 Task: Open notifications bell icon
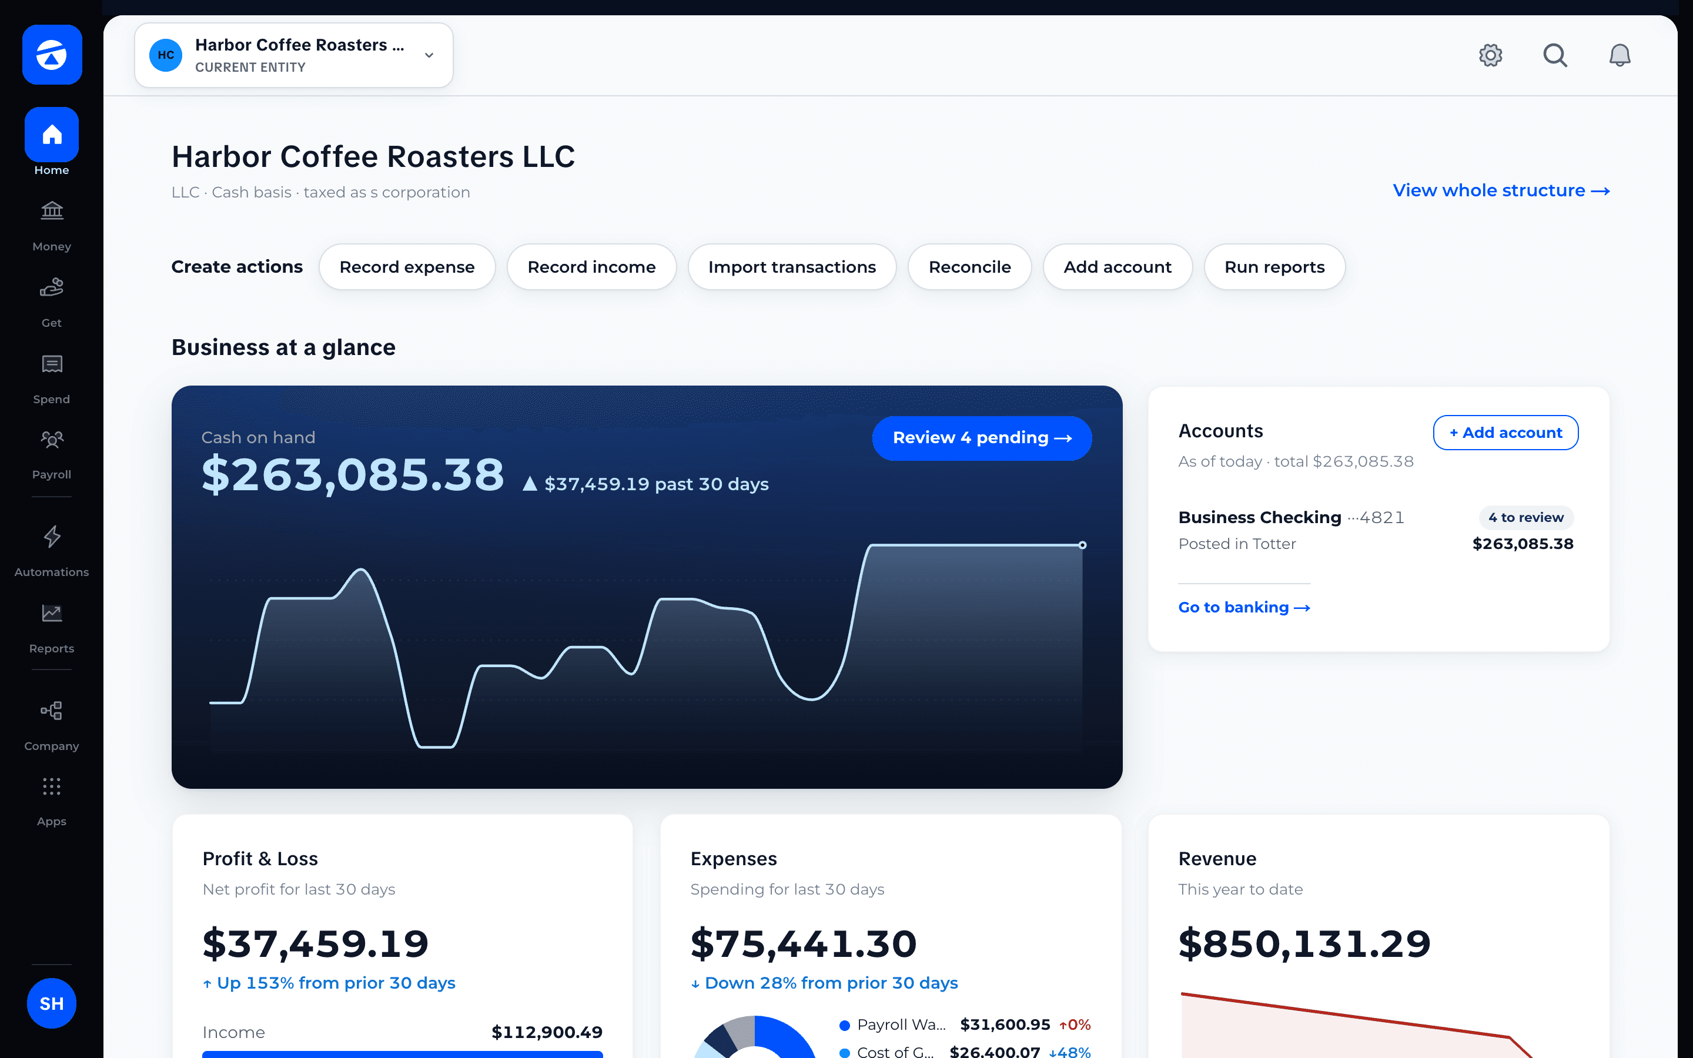(1620, 55)
